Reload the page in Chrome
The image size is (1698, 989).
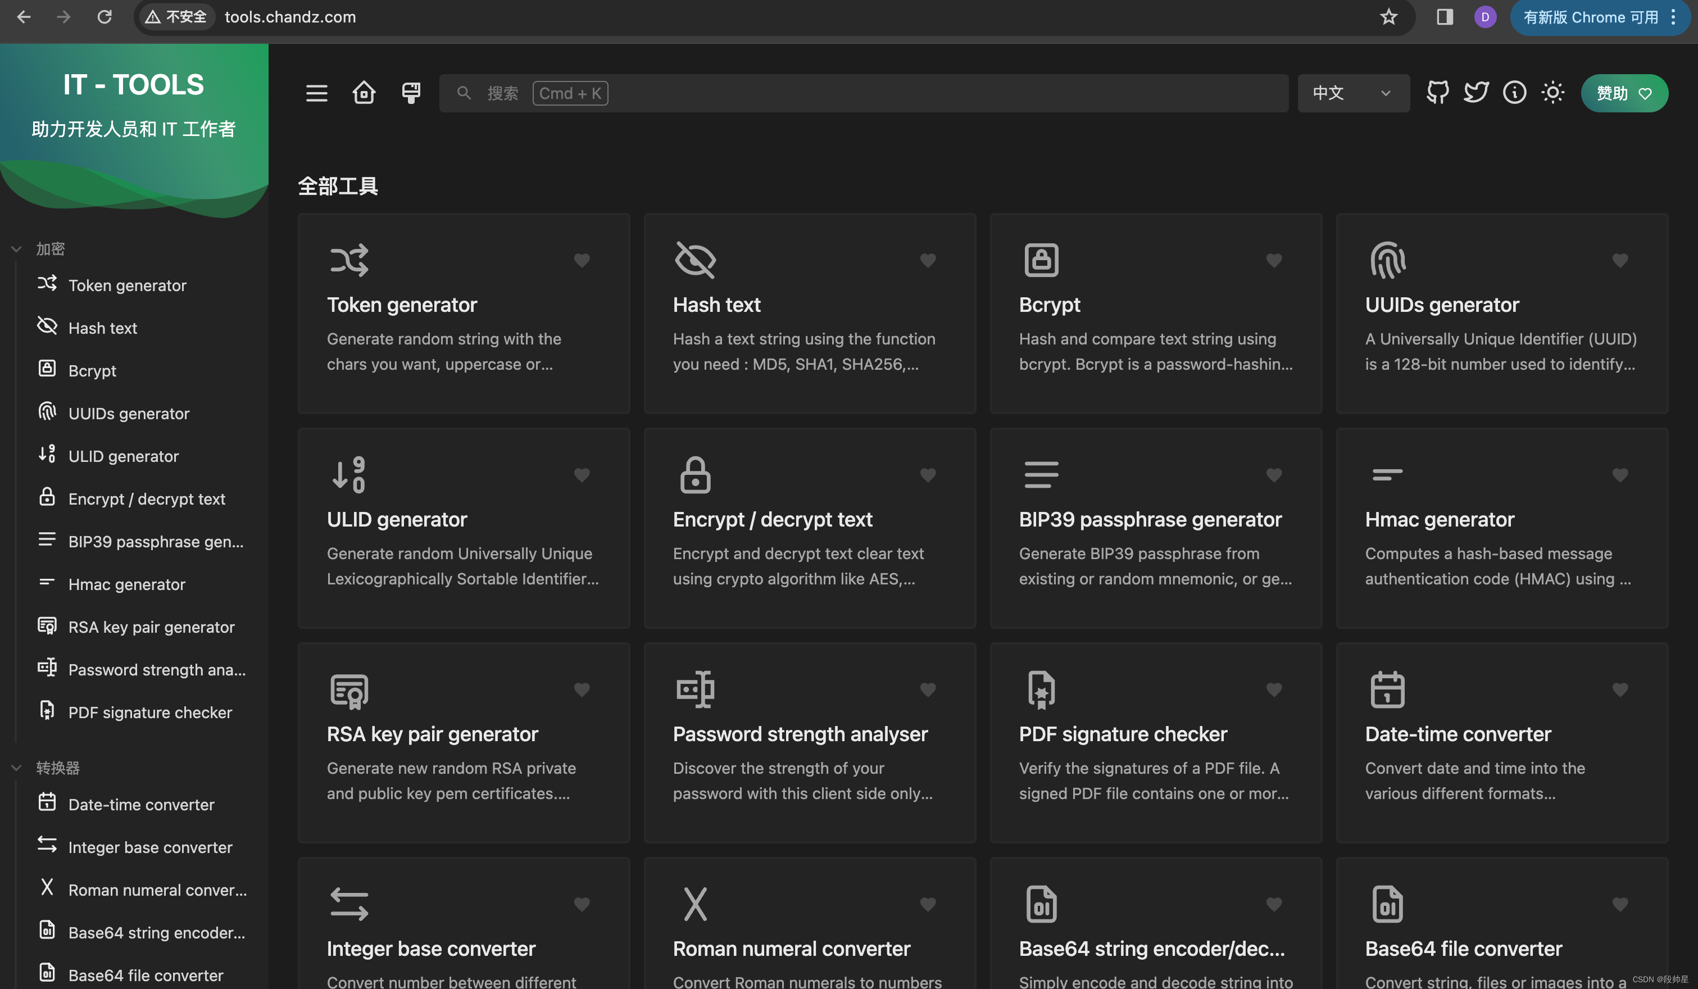coord(105,17)
